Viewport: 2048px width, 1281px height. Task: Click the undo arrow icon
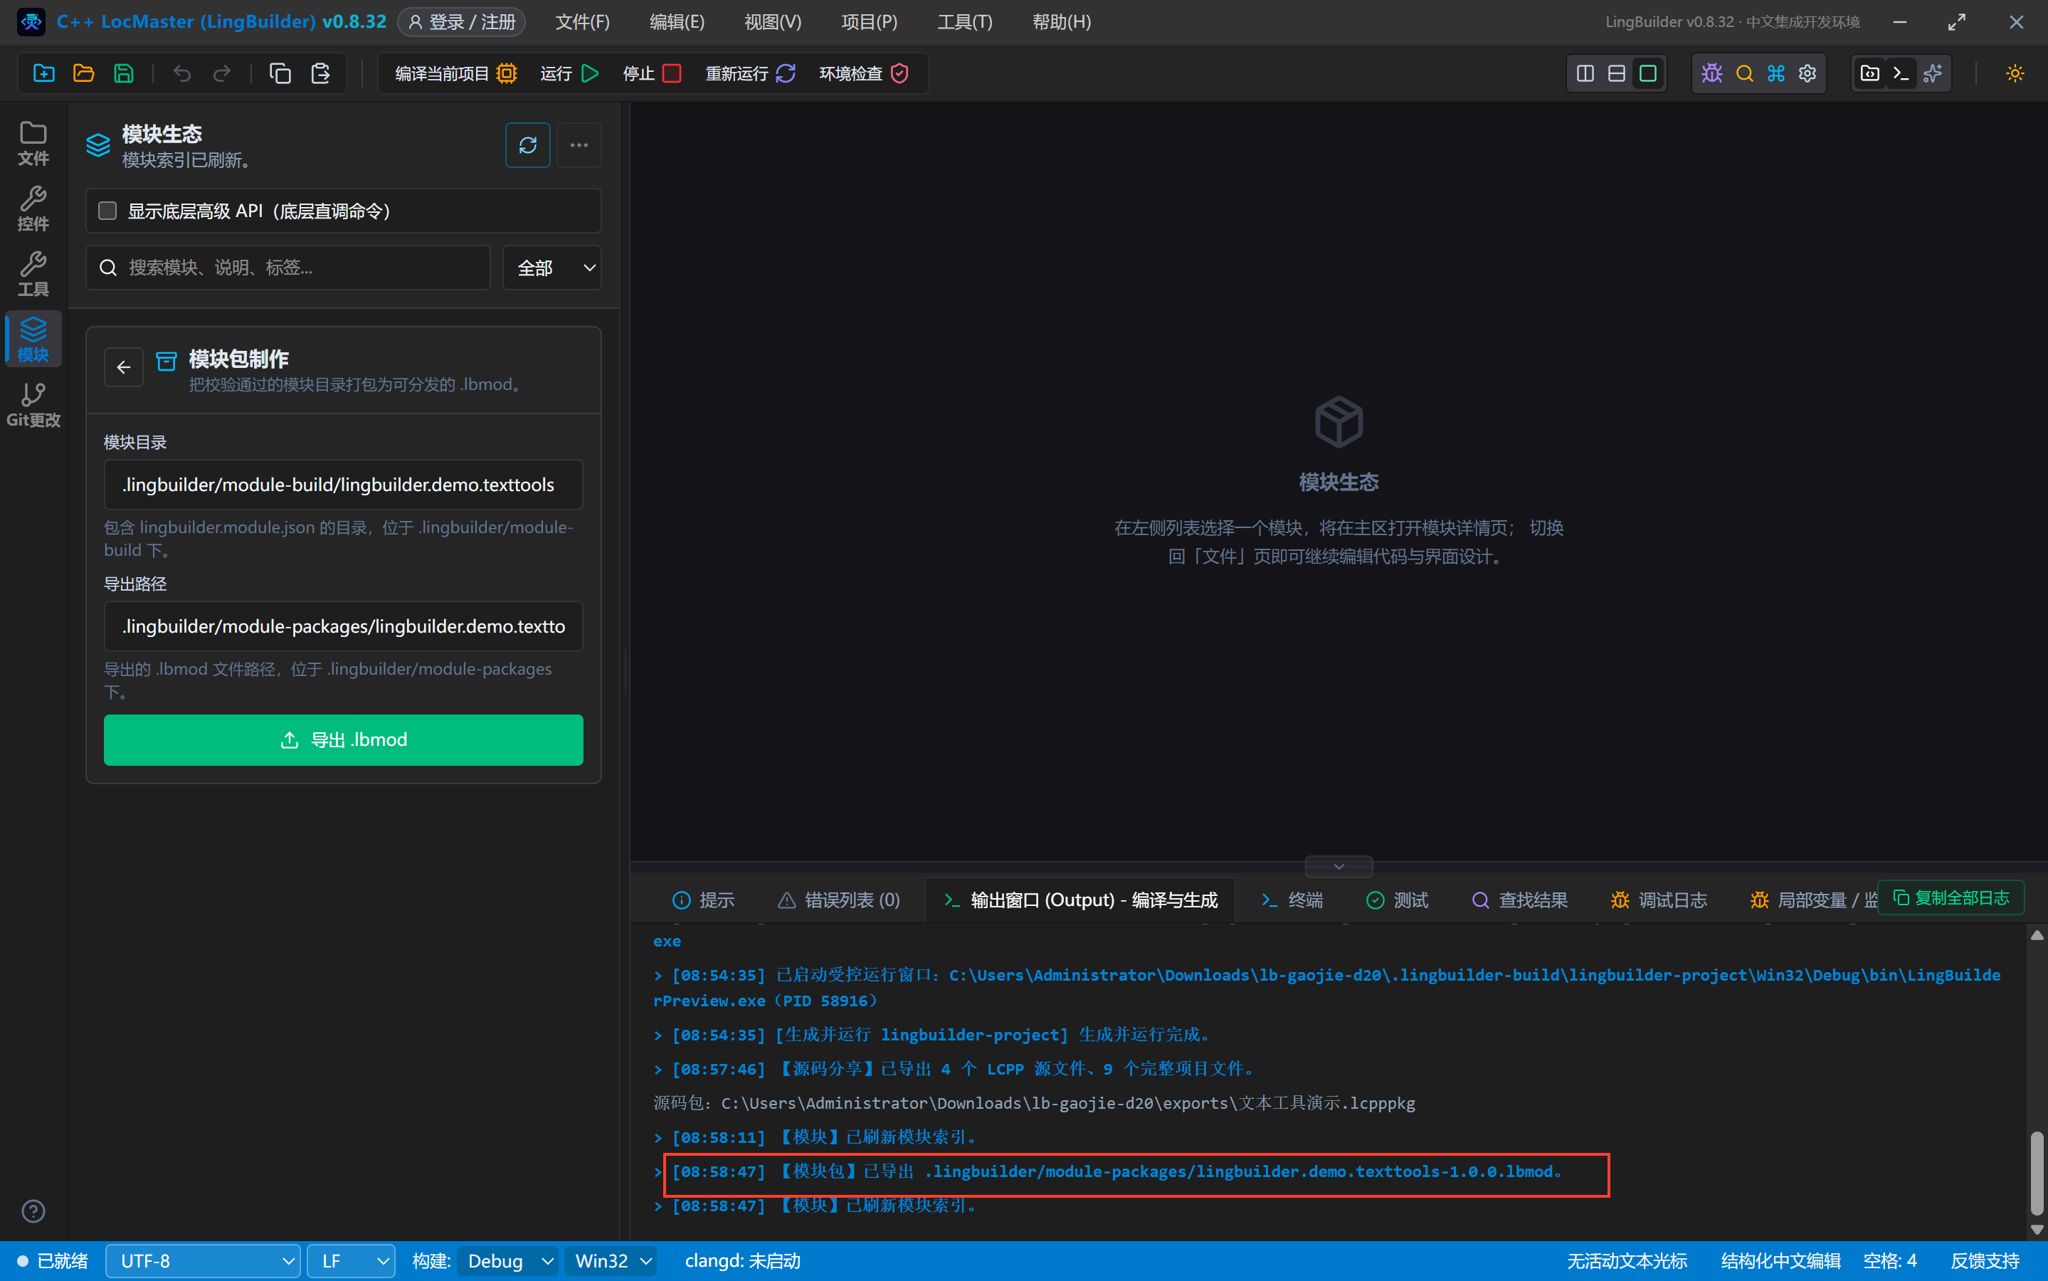coord(182,74)
